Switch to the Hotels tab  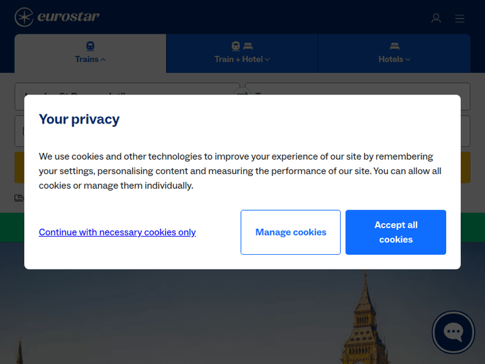pyautogui.click(x=391, y=59)
